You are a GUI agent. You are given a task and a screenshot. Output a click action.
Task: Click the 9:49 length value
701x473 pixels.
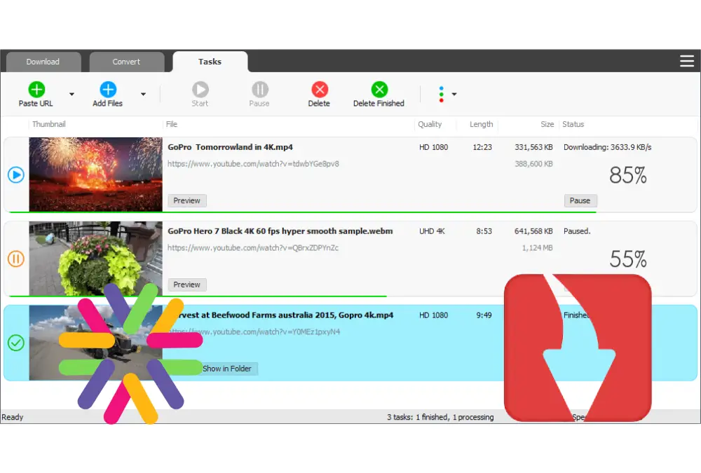[x=484, y=315]
